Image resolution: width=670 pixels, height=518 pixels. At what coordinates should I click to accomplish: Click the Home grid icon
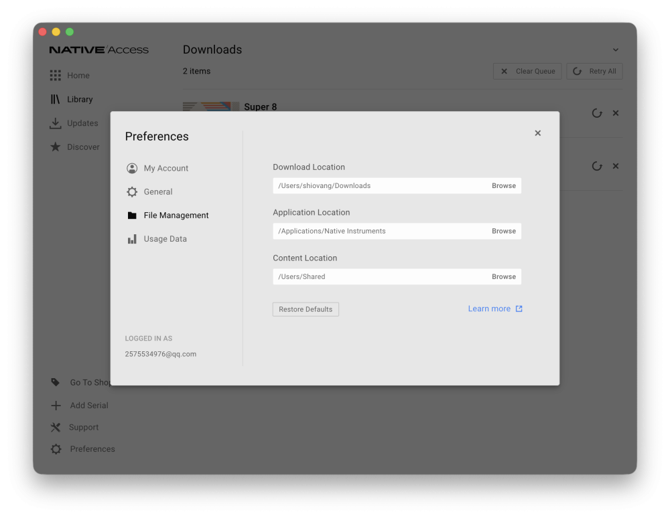pos(55,76)
